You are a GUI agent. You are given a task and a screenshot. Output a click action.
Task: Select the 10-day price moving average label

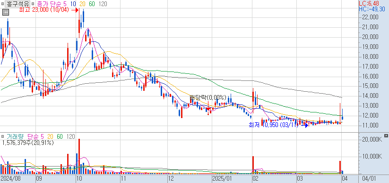[73, 4]
